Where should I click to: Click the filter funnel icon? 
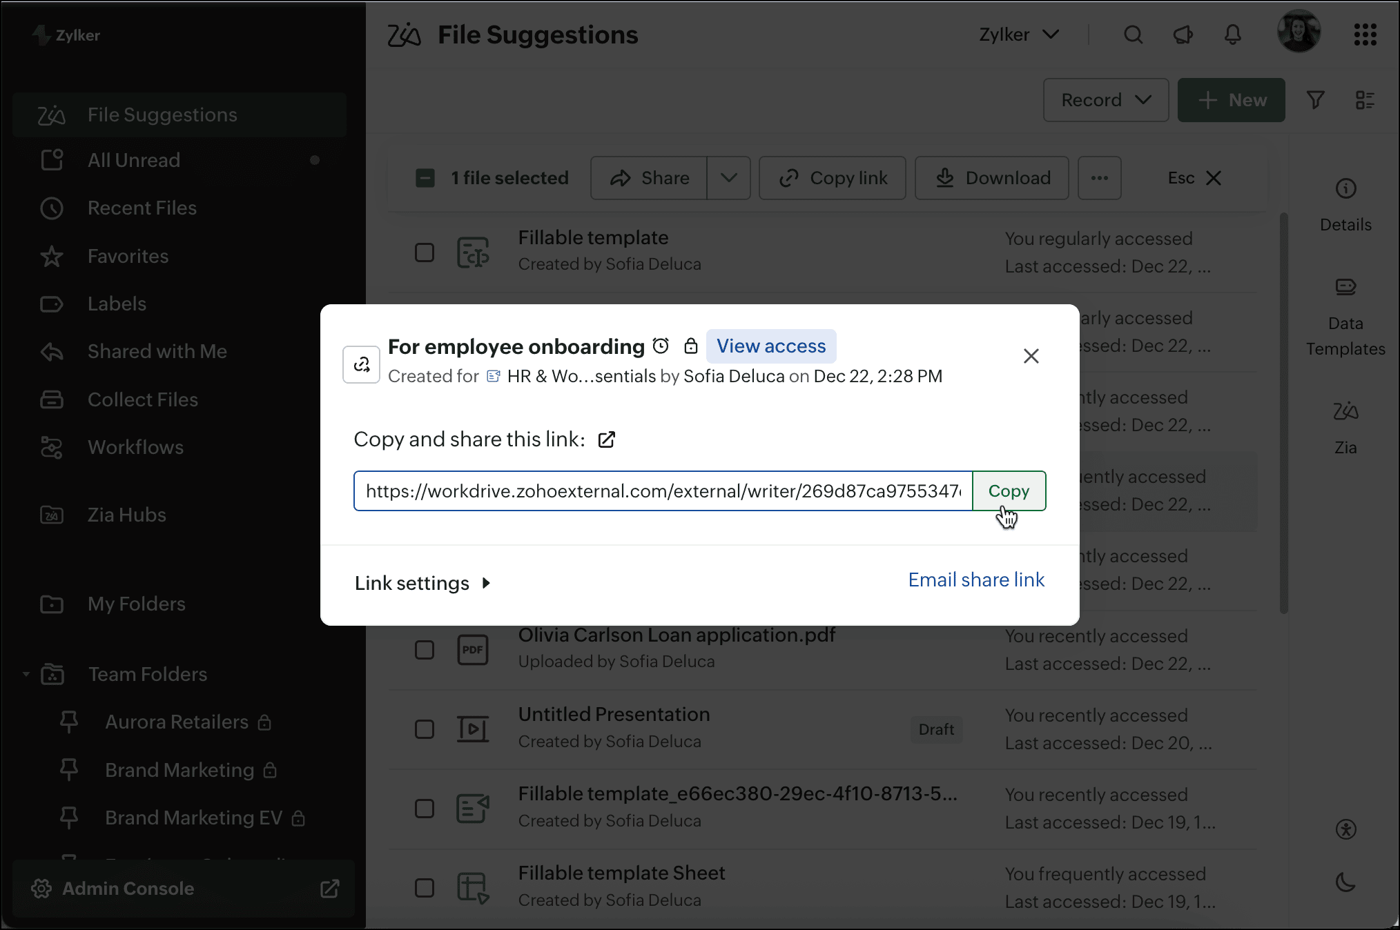coord(1316,100)
